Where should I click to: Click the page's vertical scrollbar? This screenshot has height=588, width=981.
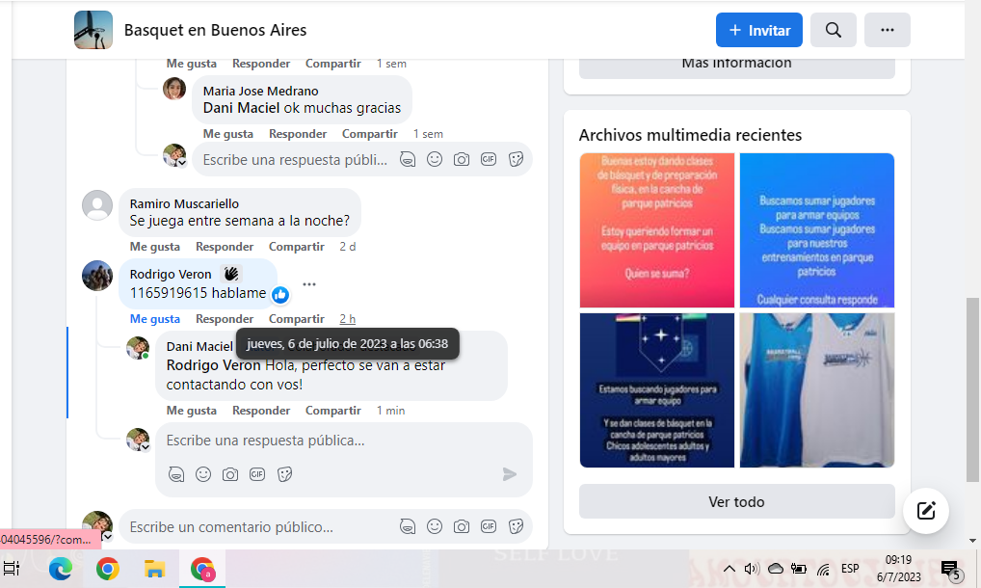point(972,386)
